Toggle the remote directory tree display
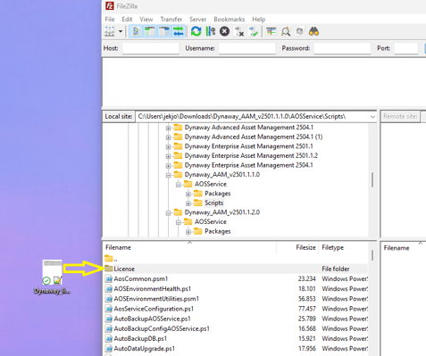Screen dimensions: 426x356 pyautogui.click(x=164, y=31)
